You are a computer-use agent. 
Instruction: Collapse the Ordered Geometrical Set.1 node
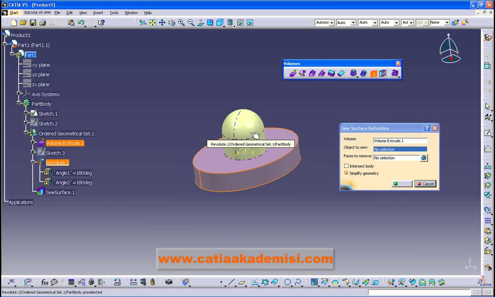tap(26, 133)
